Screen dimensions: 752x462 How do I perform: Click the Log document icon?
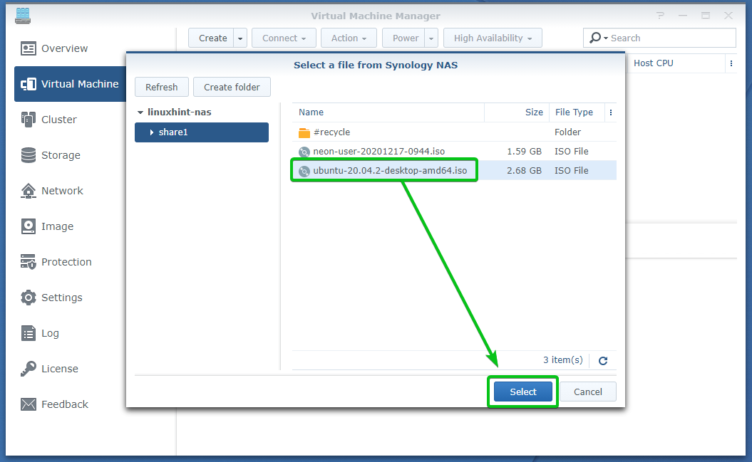tap(29, 332)
